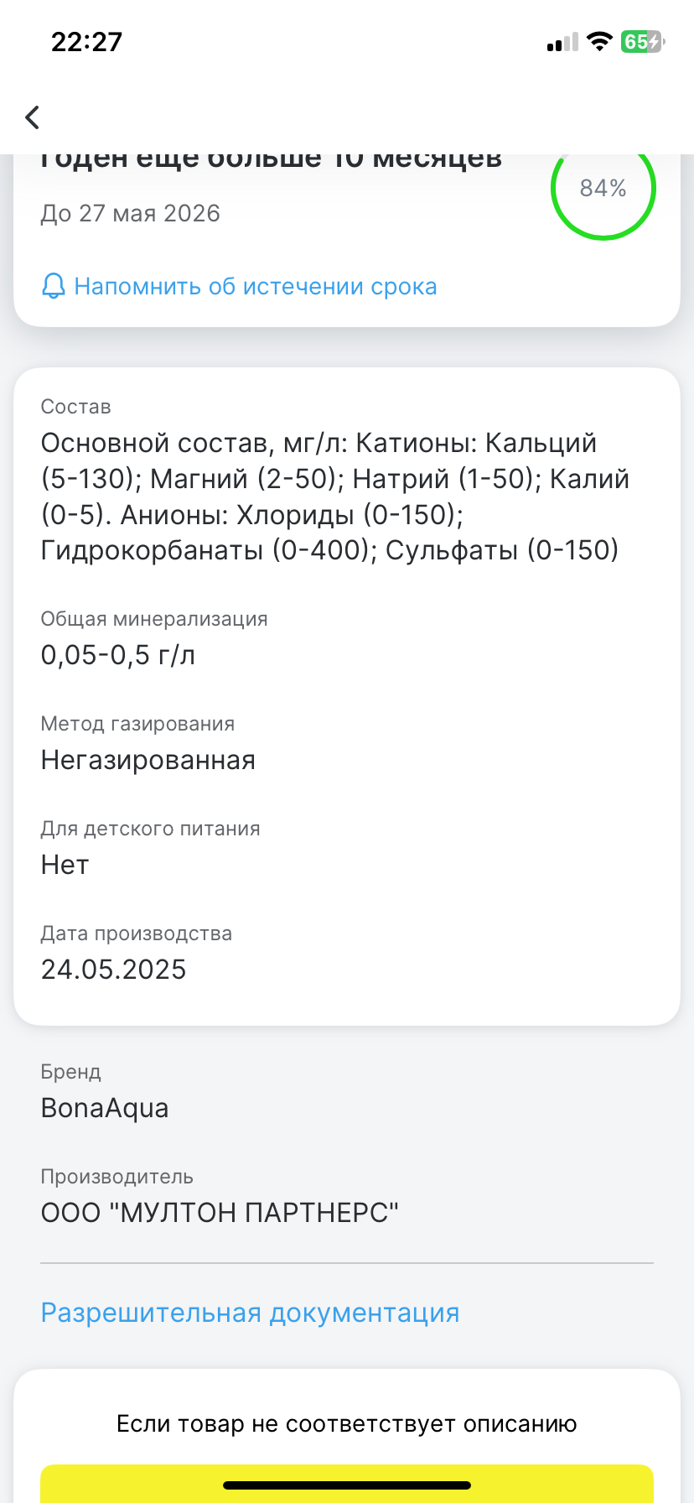Tap the battery indicator icon
The width and height of the screenshot is (694, 1503).
click(x=642, y=42)
